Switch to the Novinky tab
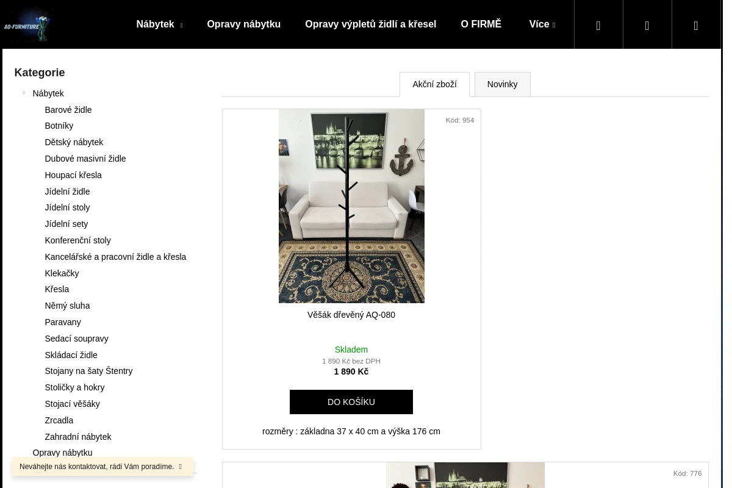 point(502,84)
